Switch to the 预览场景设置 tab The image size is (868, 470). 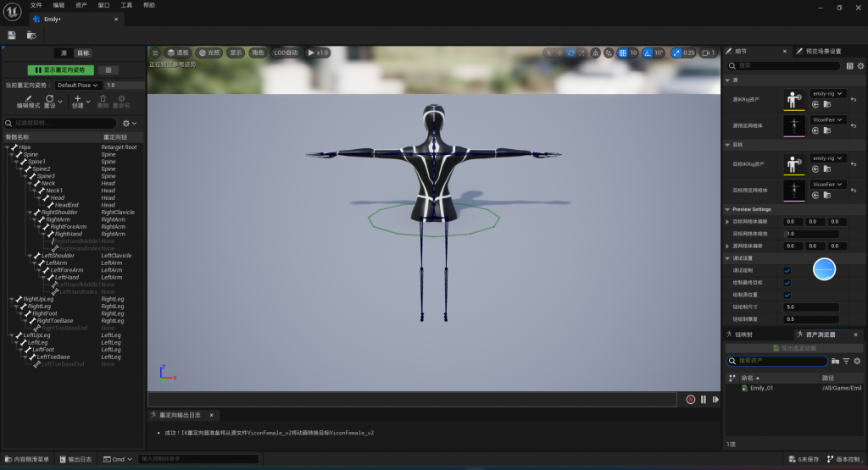coord(822,51)
